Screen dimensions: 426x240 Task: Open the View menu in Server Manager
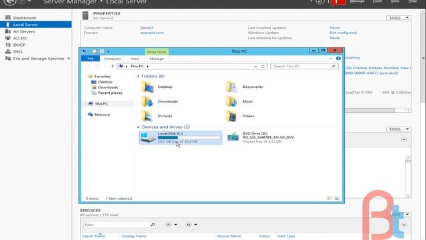395,1
